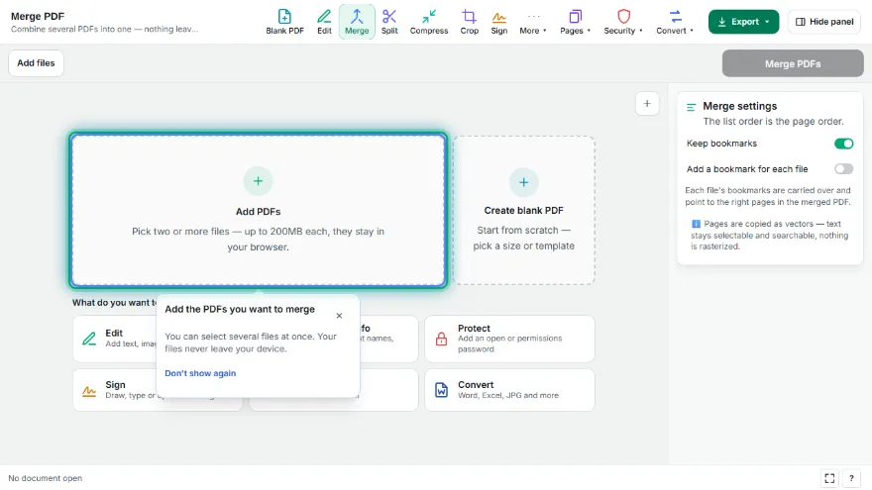Select the Crop tool
This screenshot has height=490, width=872.
coord(470,22)
